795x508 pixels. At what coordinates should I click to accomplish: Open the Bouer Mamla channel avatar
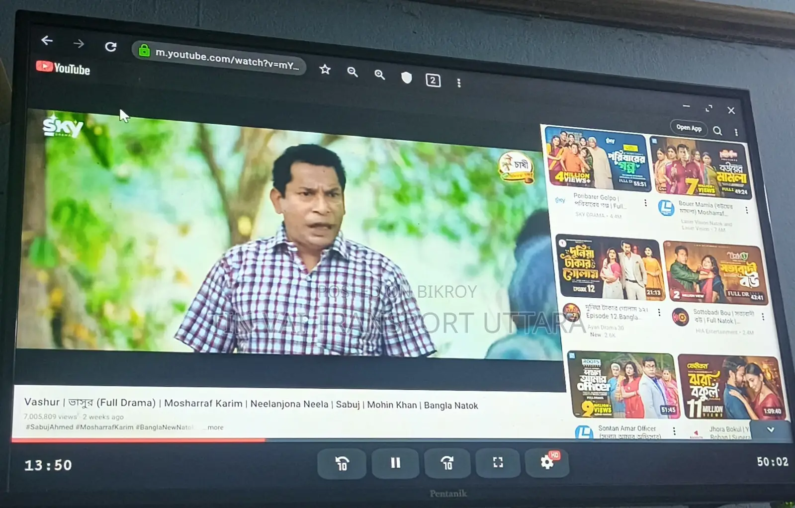tap(666, 207)
